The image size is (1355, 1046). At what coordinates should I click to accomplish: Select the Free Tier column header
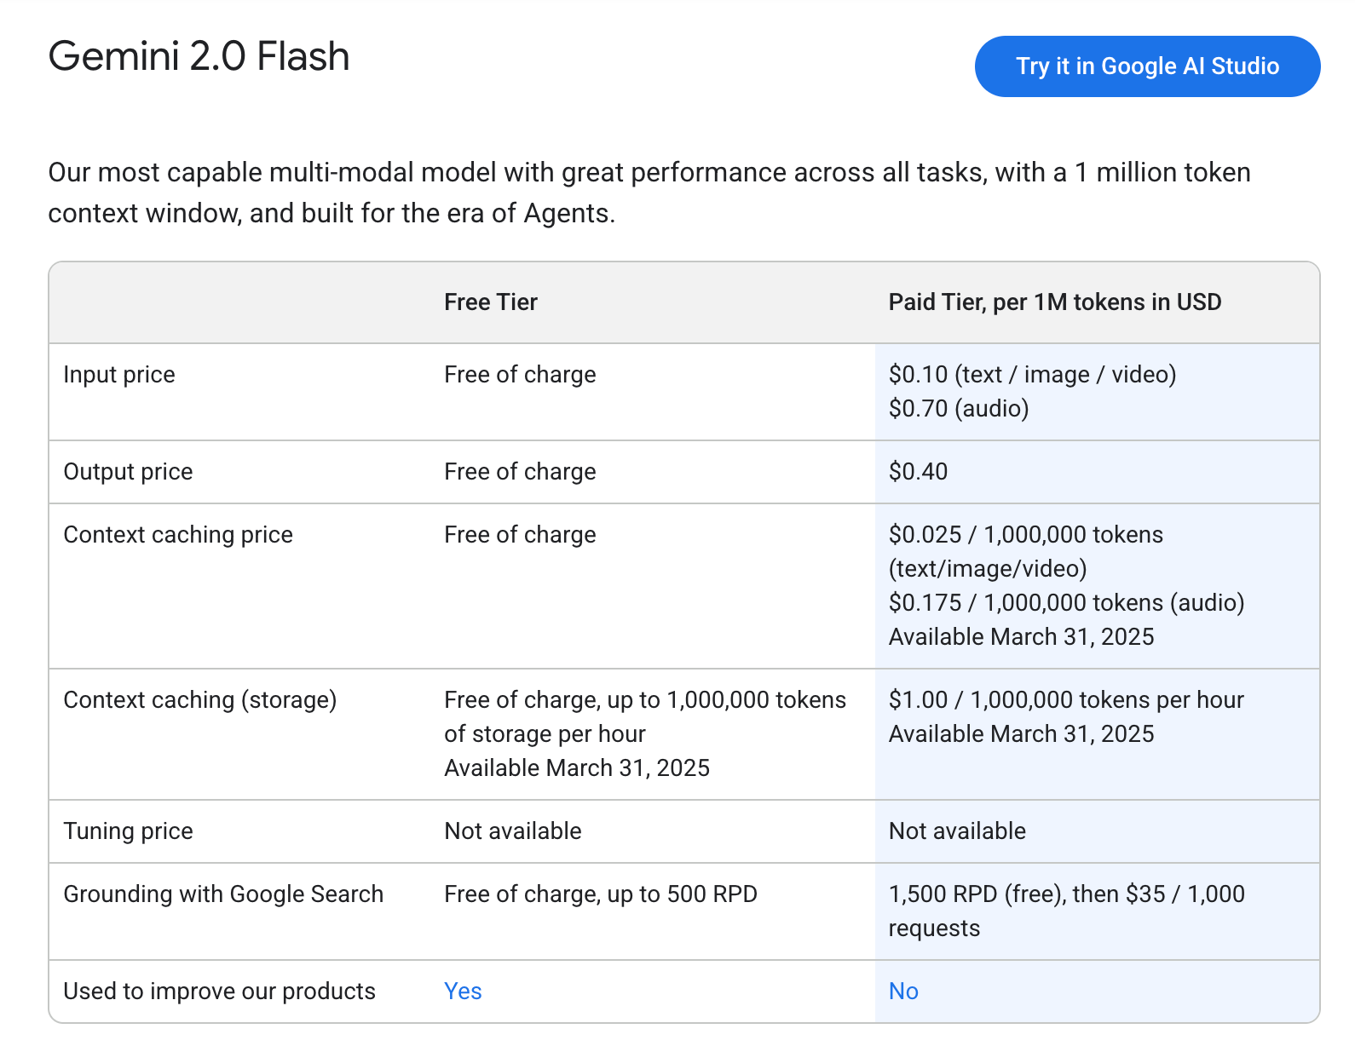point(491,302)
